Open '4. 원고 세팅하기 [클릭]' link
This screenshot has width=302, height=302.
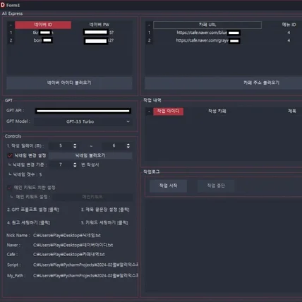tap(28, 222)
